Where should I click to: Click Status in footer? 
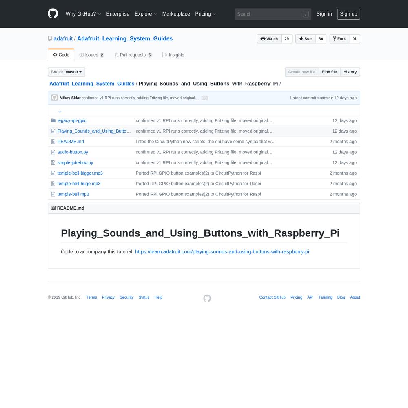click(x=144, y=297)
